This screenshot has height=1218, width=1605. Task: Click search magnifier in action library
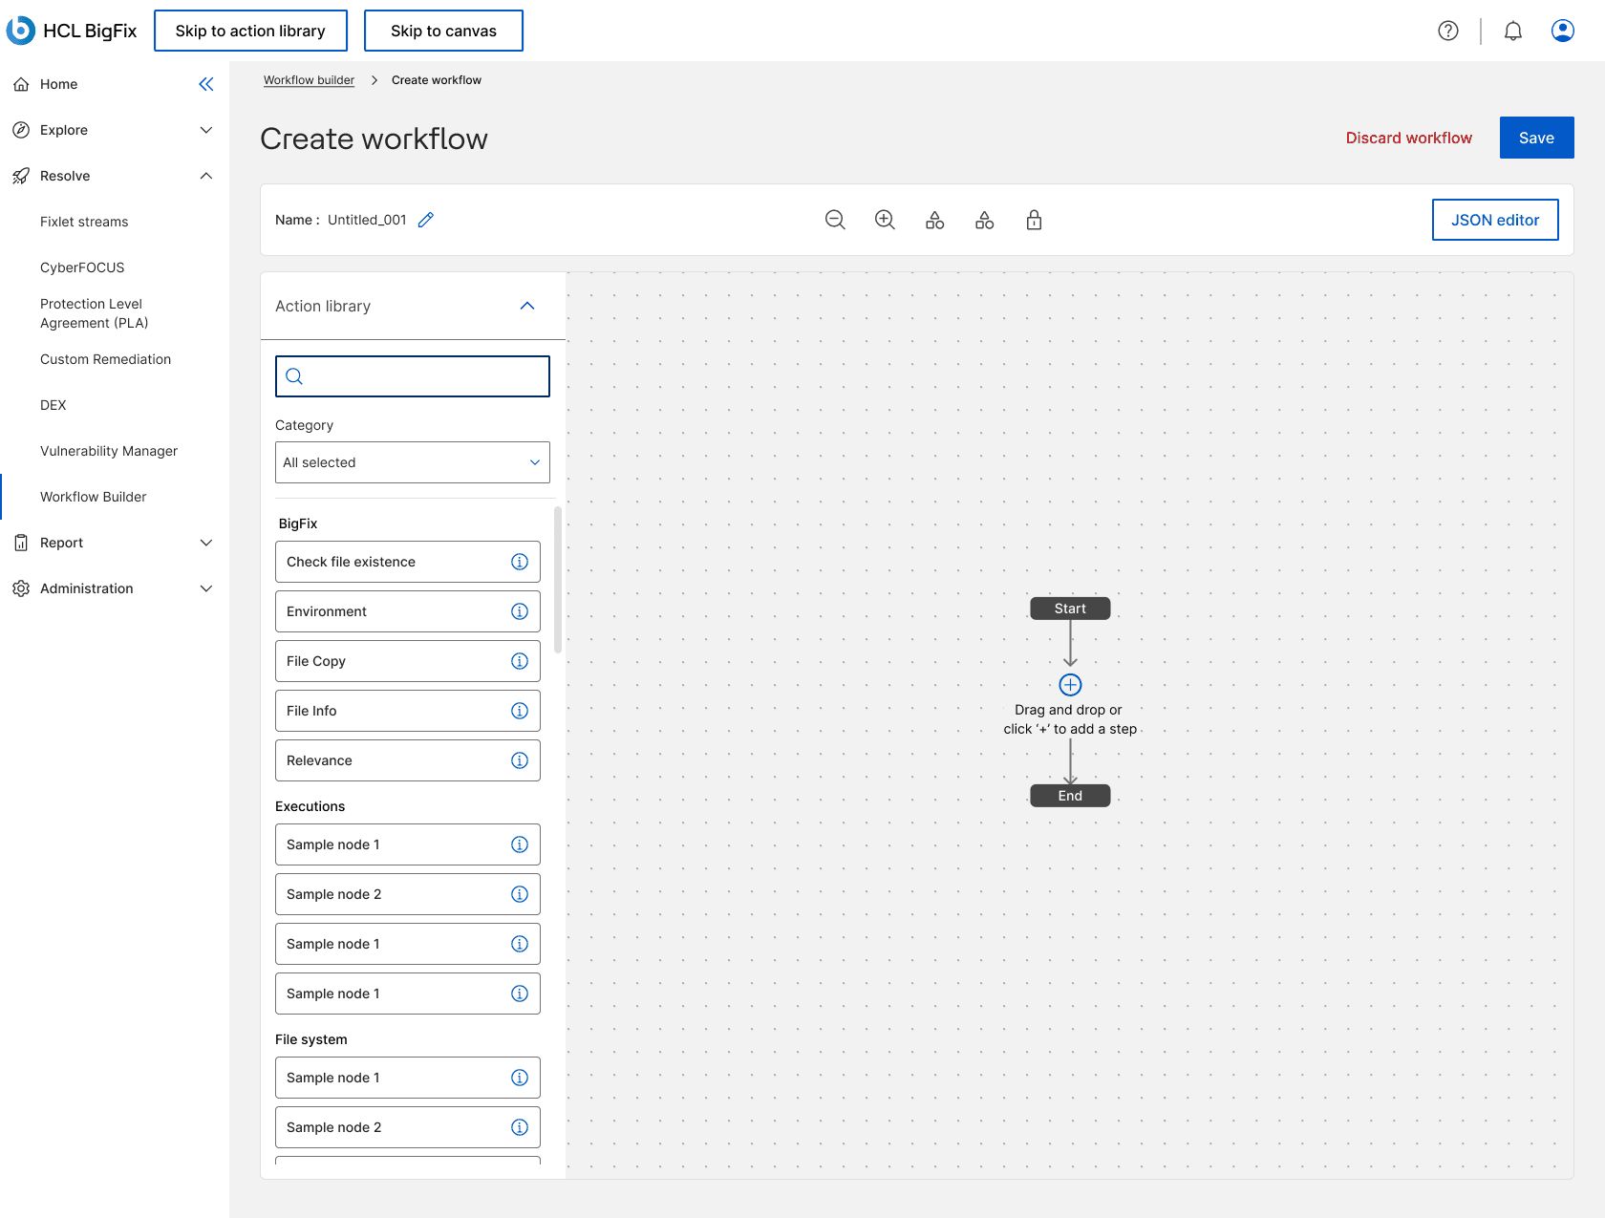[294, 376]
